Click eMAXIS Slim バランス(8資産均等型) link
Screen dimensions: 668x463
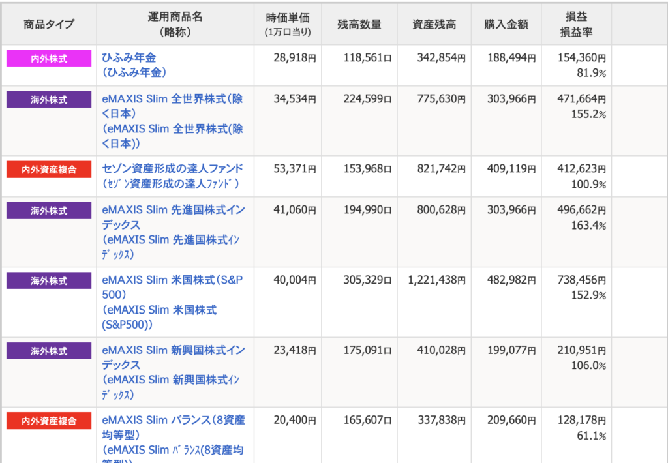(x=174, y=421)
